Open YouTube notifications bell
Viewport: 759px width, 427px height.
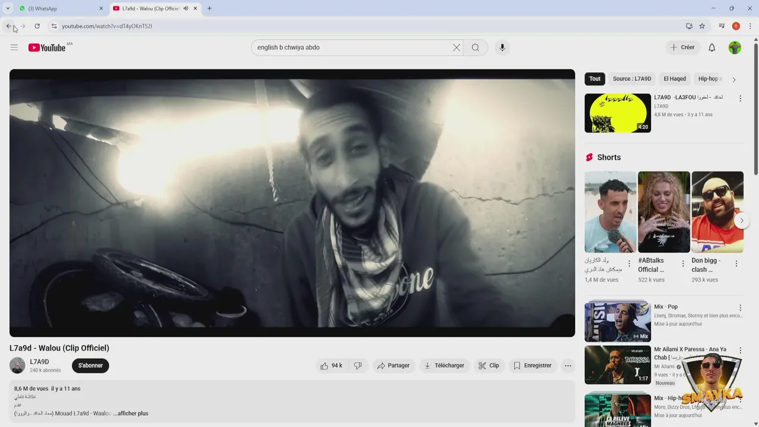pos(712,47)
